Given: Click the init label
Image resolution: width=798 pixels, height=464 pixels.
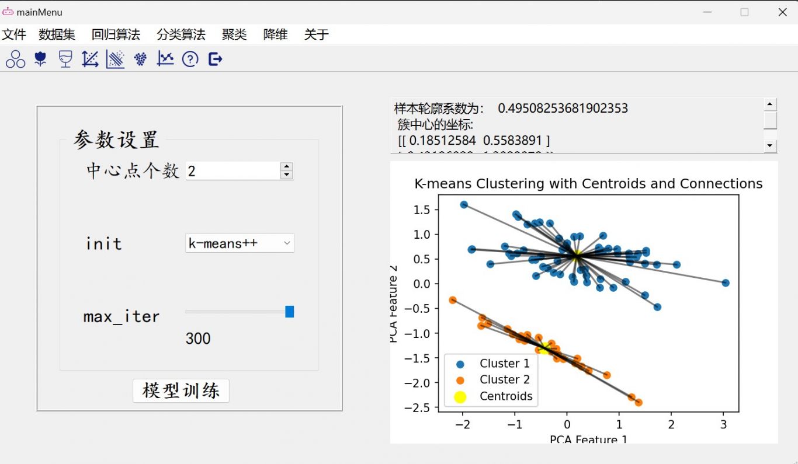Looking at the screenshot, I should pyautogui.click(x=104, y=243).
